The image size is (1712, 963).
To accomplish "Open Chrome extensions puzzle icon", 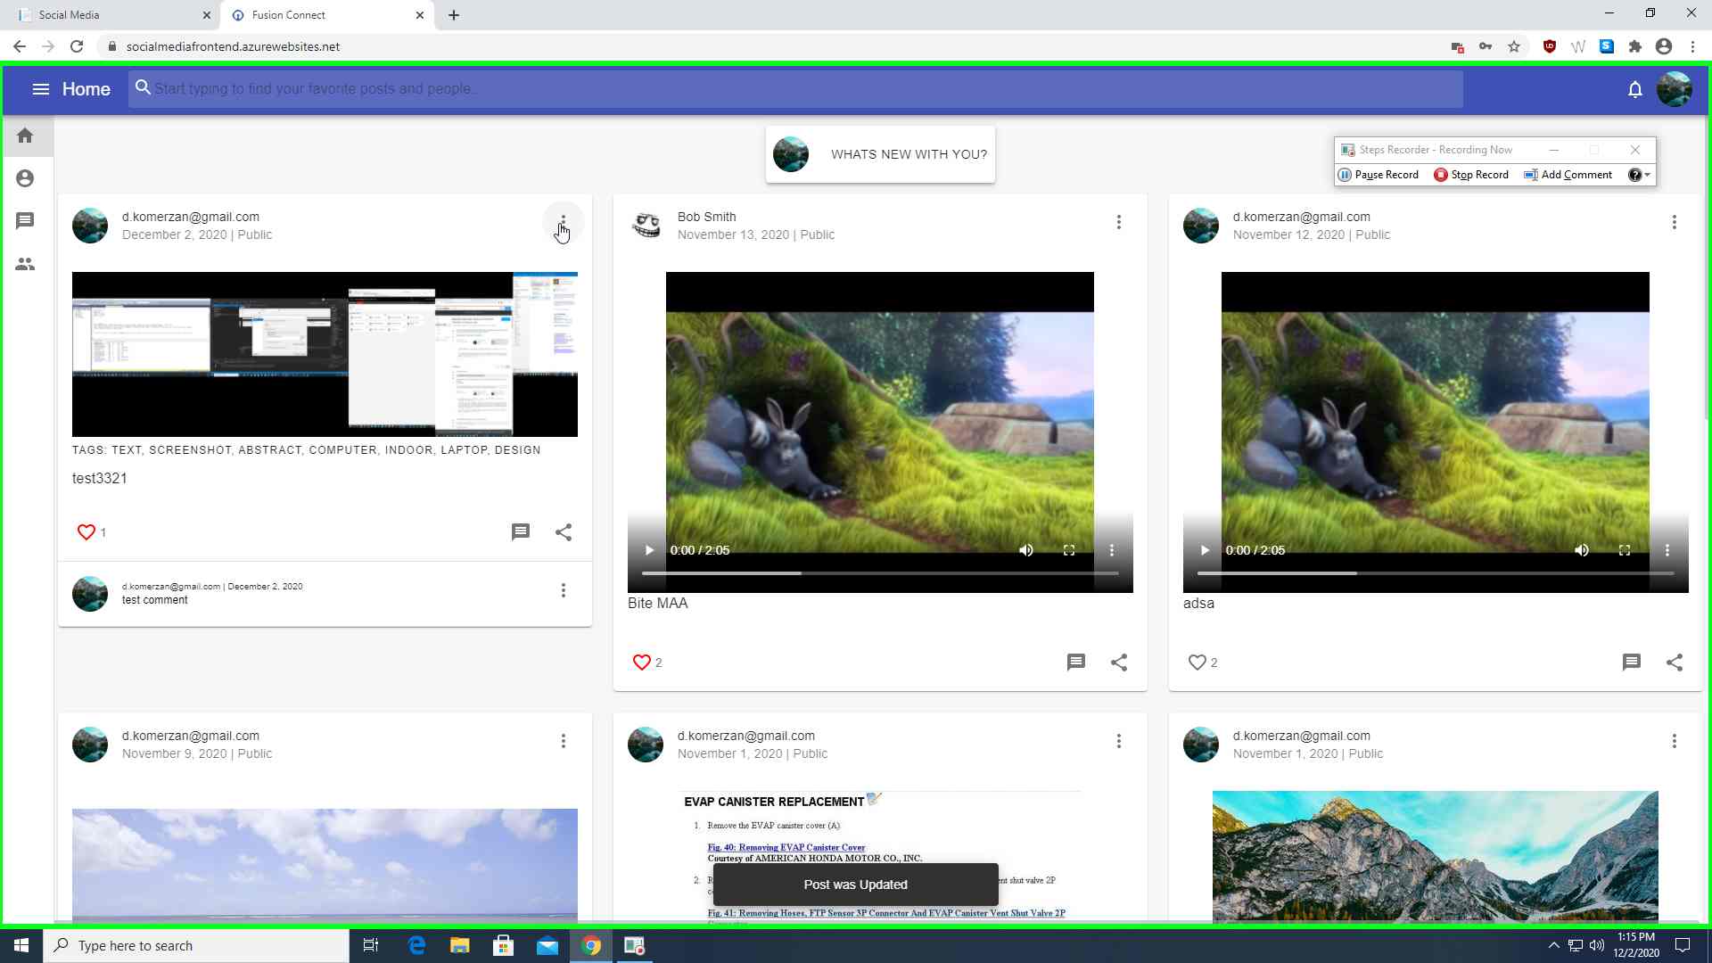I will point(1635,46).
